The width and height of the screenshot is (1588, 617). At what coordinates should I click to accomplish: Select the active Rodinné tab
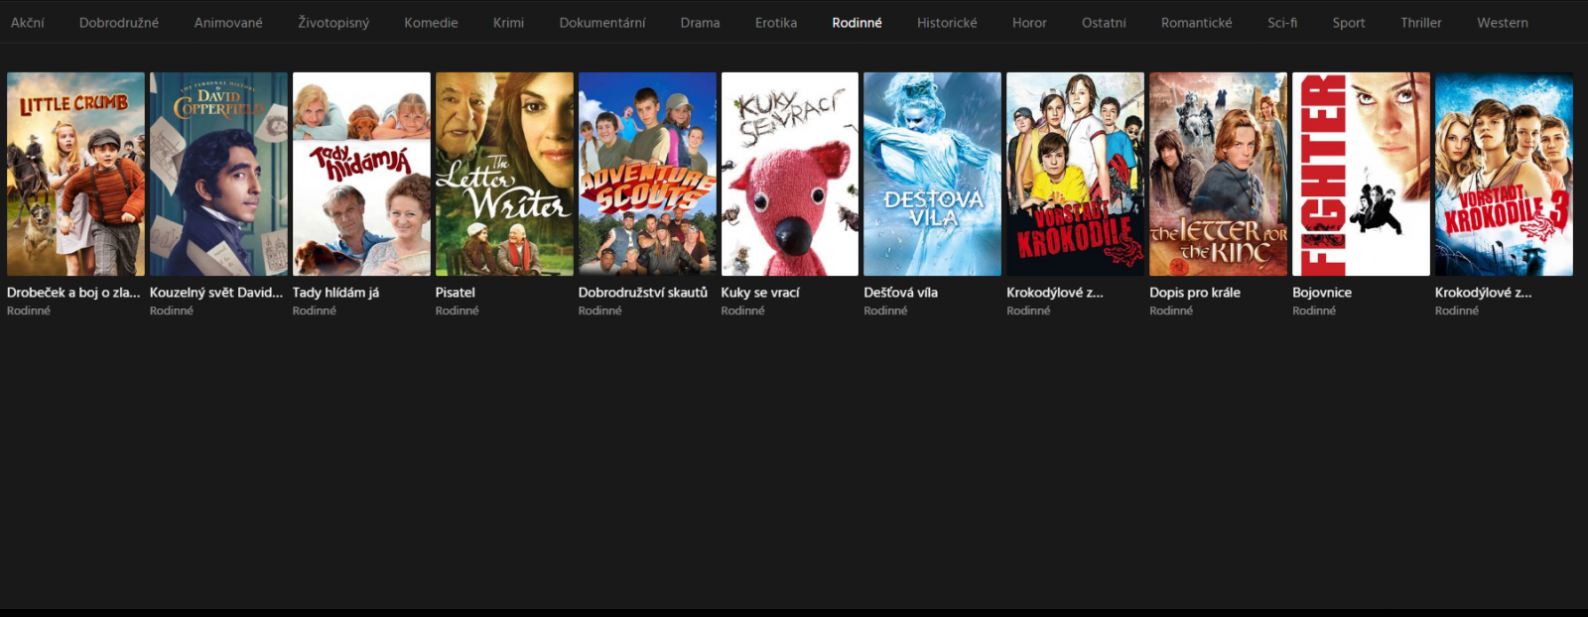point(857,22)
